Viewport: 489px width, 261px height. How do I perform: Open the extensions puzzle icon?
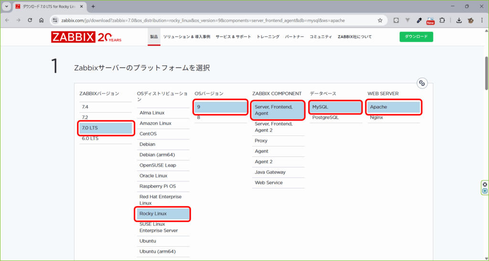pos(442,20)
